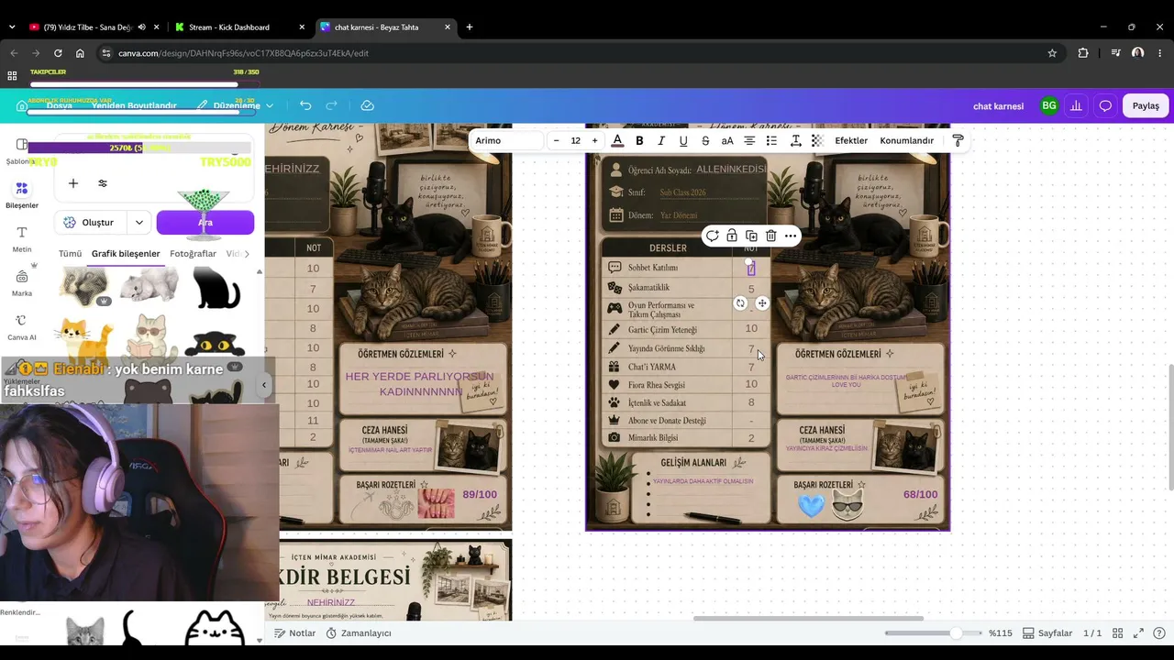Open the Konumlandır position panel

tap(906, 140)
